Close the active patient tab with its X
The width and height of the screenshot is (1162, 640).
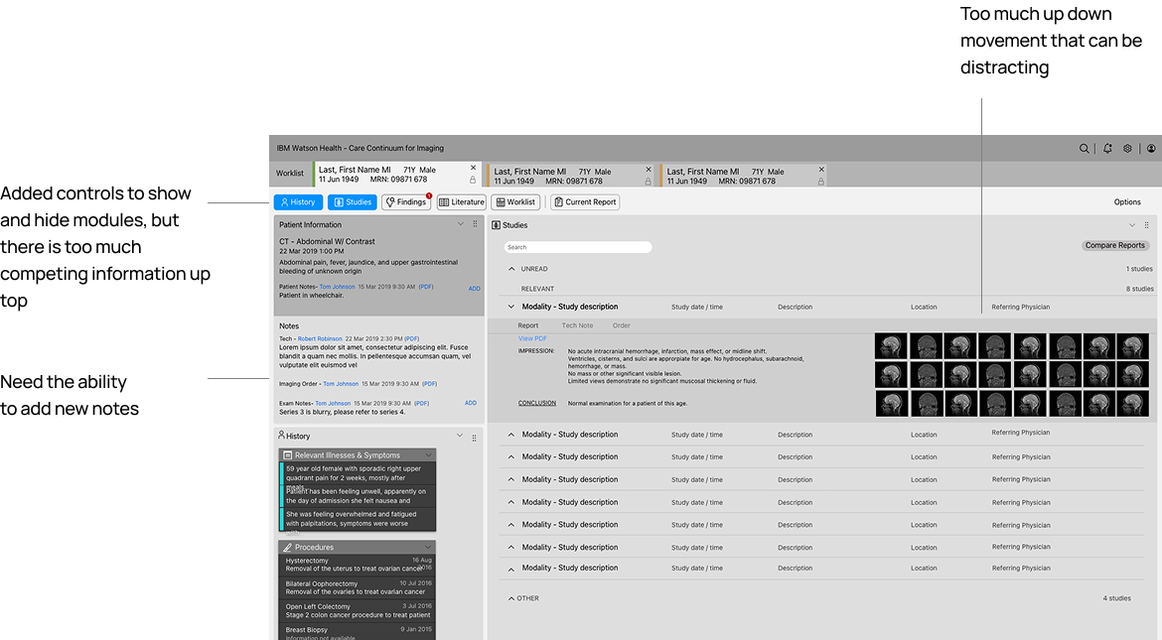click(x=473, y=168)
